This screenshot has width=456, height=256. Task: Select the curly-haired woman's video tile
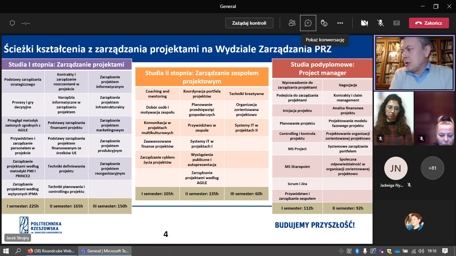394,118
